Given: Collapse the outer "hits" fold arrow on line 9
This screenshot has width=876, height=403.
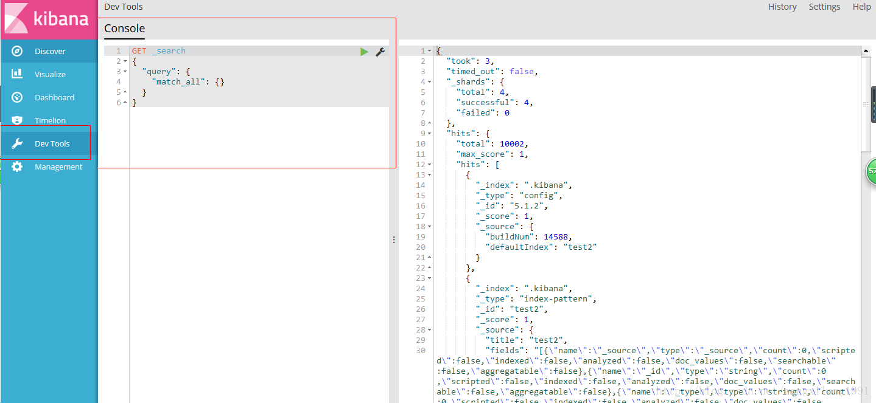Looking at the screenshot, I should (x=429, y=134).
